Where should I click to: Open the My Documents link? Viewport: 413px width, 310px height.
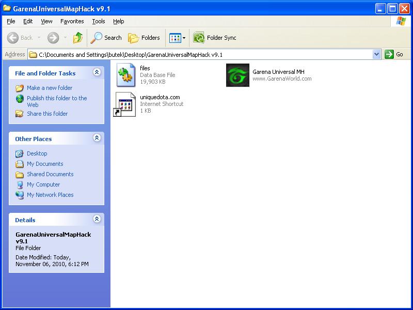(x=45, y=164)
